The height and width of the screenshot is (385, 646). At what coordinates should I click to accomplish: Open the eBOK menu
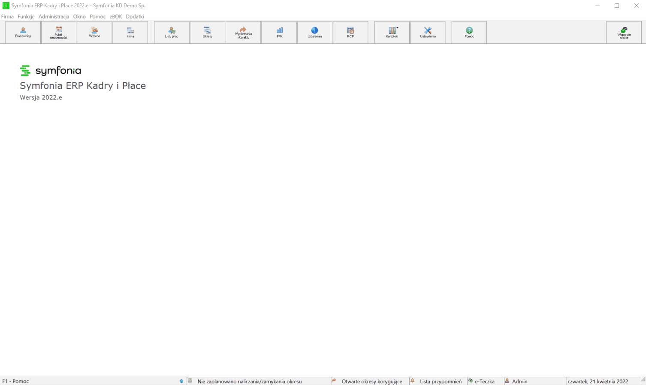point(115,16)
